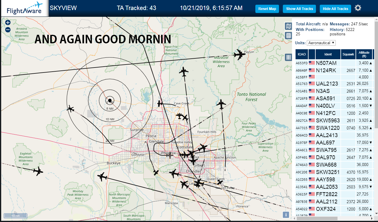Open the map attribution info icon
Viewport: 378px width, 222px height.
pos(286,215)
